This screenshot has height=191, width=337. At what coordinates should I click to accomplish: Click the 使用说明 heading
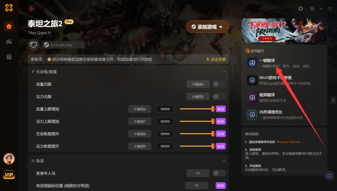coord(252,134)
